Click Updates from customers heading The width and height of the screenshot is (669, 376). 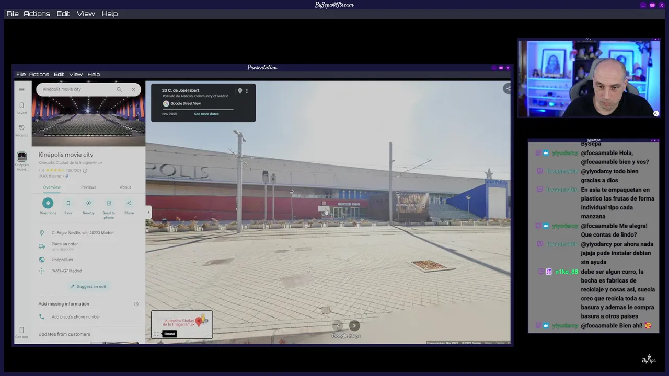pos(64,334)
